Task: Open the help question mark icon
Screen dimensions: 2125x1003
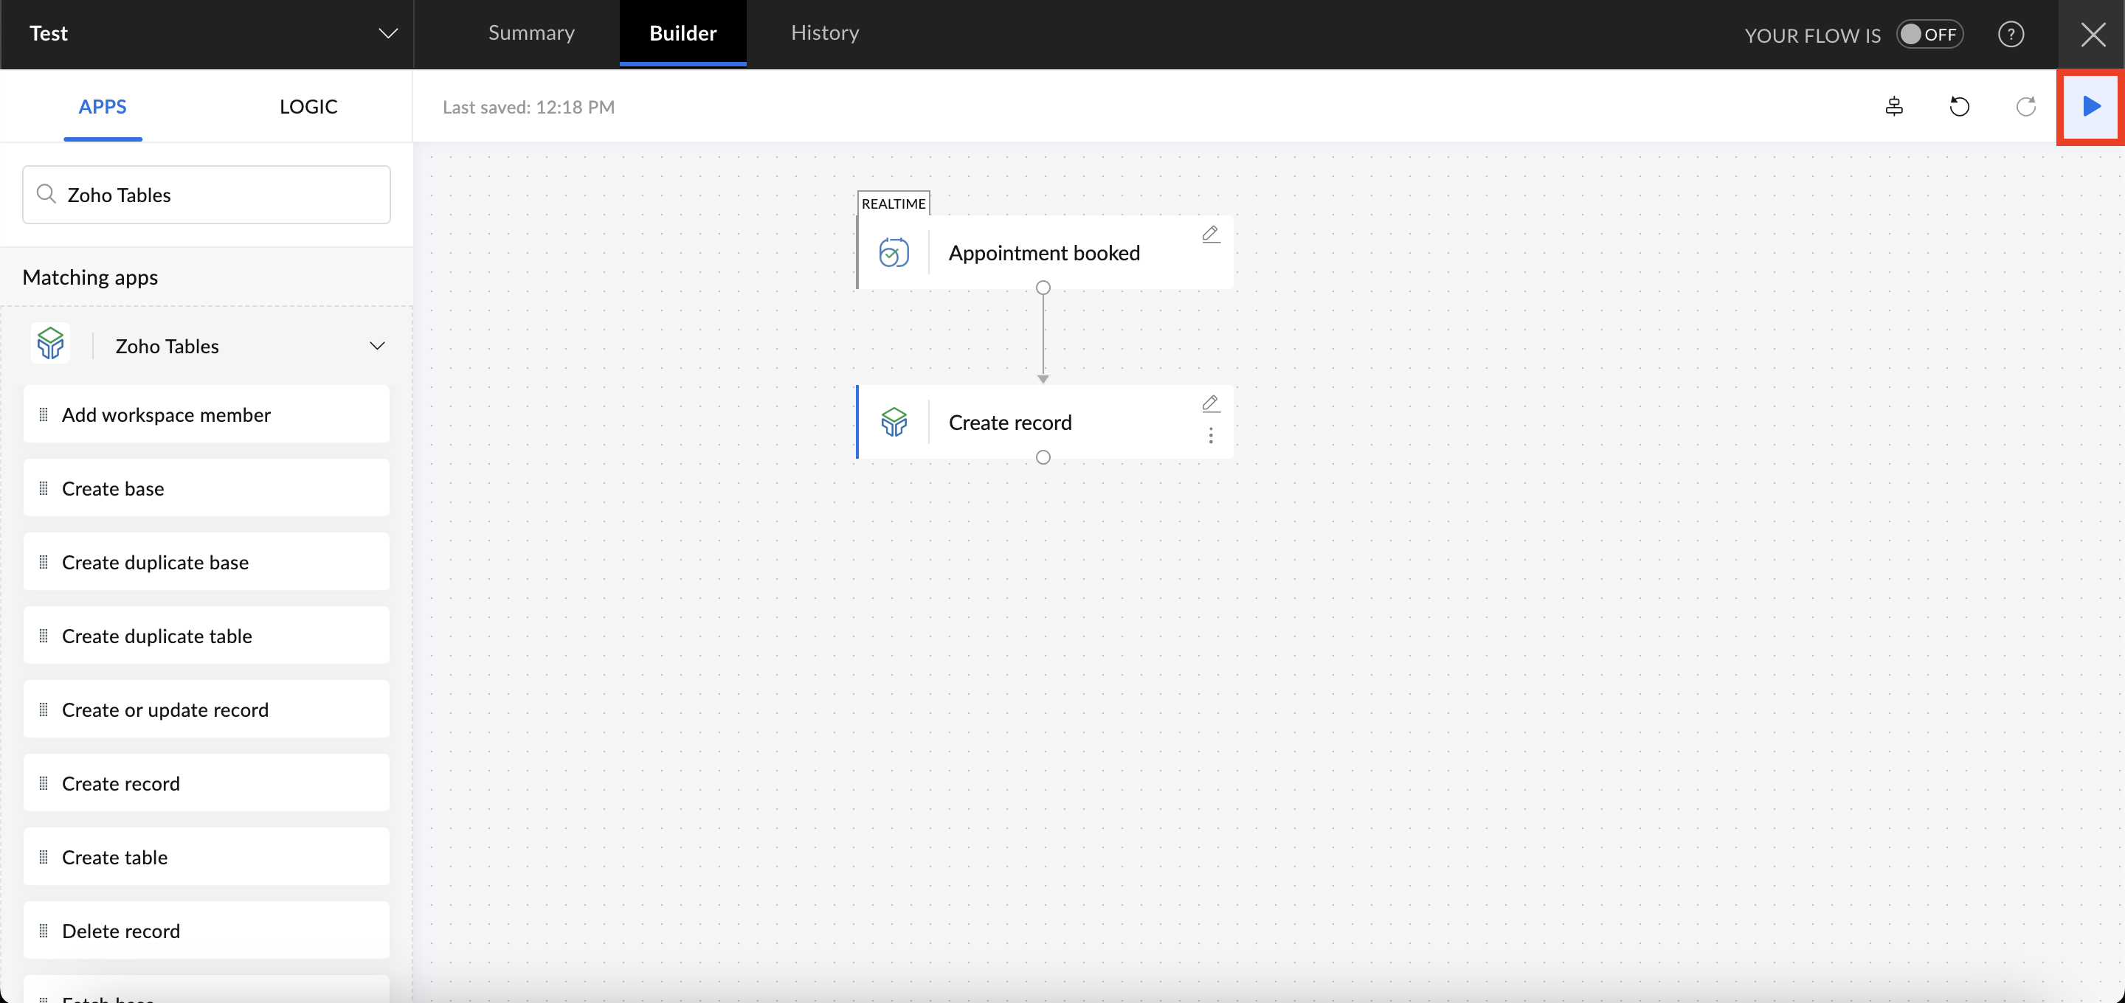Action: point(2011,35)
